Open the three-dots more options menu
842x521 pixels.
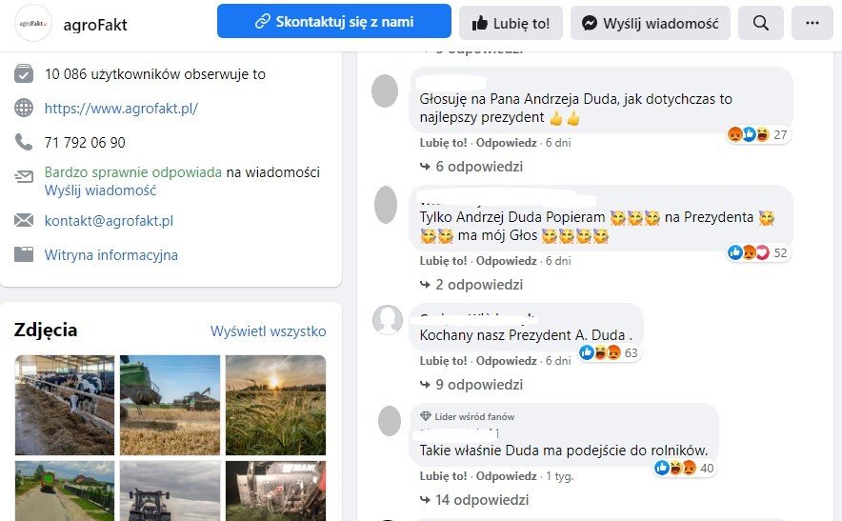tap(812, 23)
